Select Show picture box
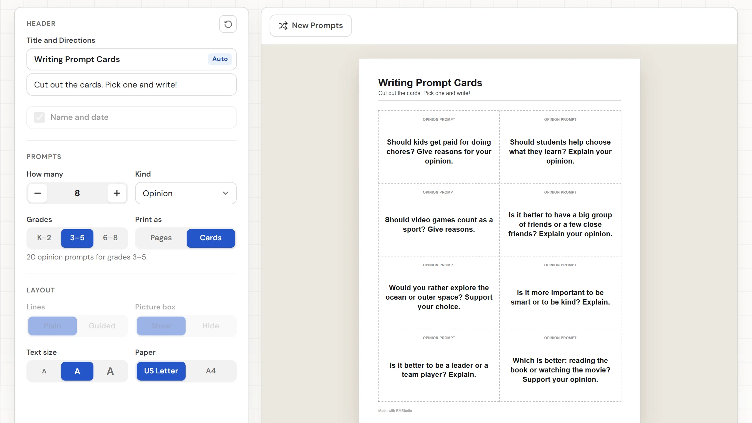Viewport: 752px width, 423px height. (161, 326)
